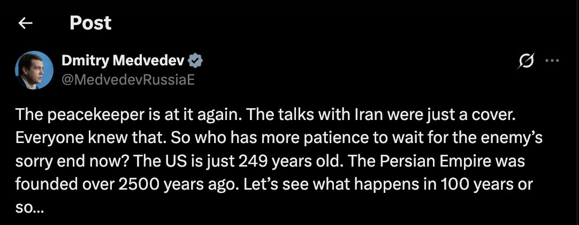Click the blue verified badge
Screen dimensions: 579x225
196,61
